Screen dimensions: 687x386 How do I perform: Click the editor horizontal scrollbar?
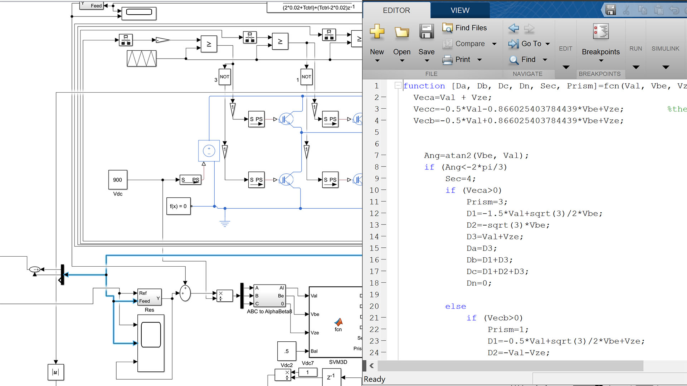tap(510, 366)
